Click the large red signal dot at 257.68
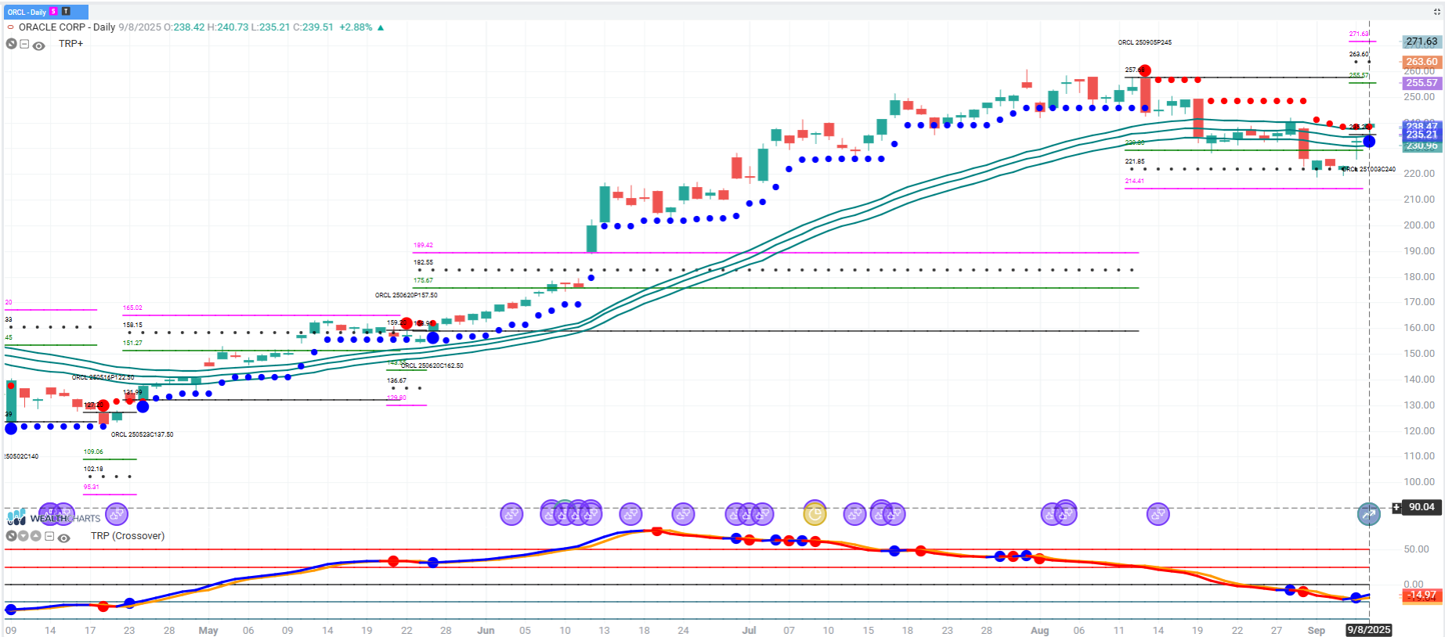The height and width of the screenshot is (637, 1445). tap(1145, 70)
